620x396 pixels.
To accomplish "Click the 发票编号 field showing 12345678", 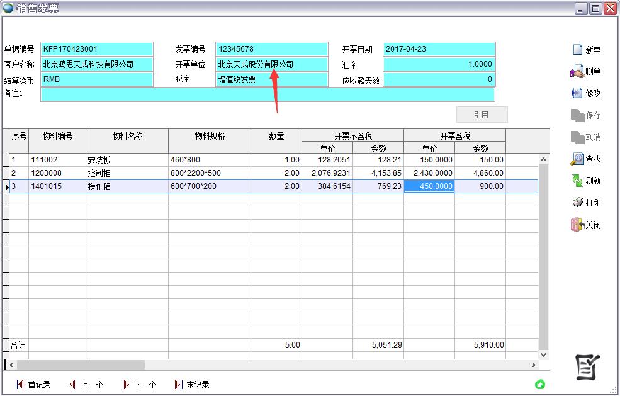I will 271,49.
